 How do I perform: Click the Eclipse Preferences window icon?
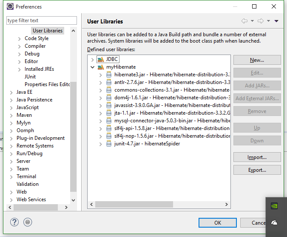(x=10, y=6)
